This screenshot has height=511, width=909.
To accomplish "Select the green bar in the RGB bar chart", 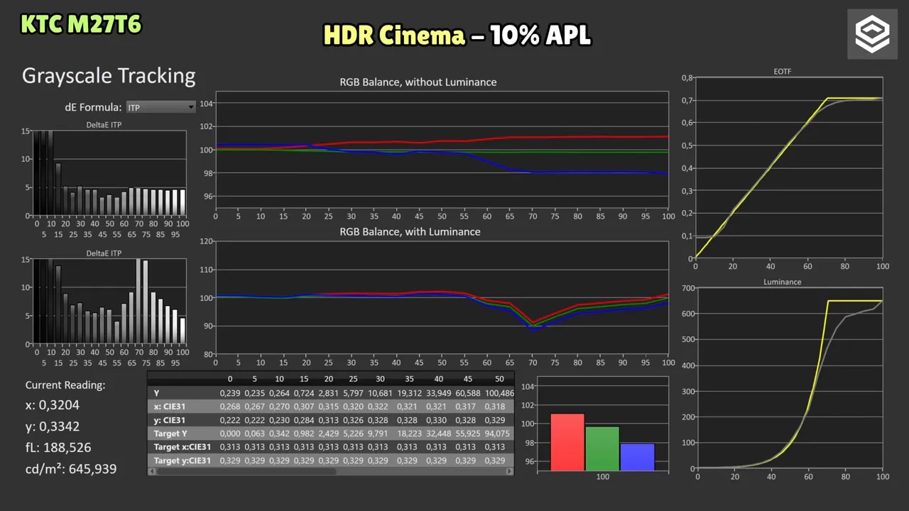I will pos(602,449).
